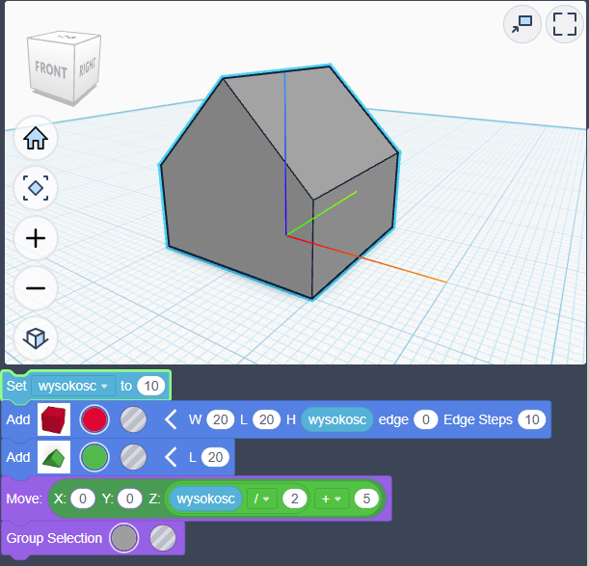Fit all objects in view
Image resolution: width=589 pixels, height=566 pixels.
point(36,188)
